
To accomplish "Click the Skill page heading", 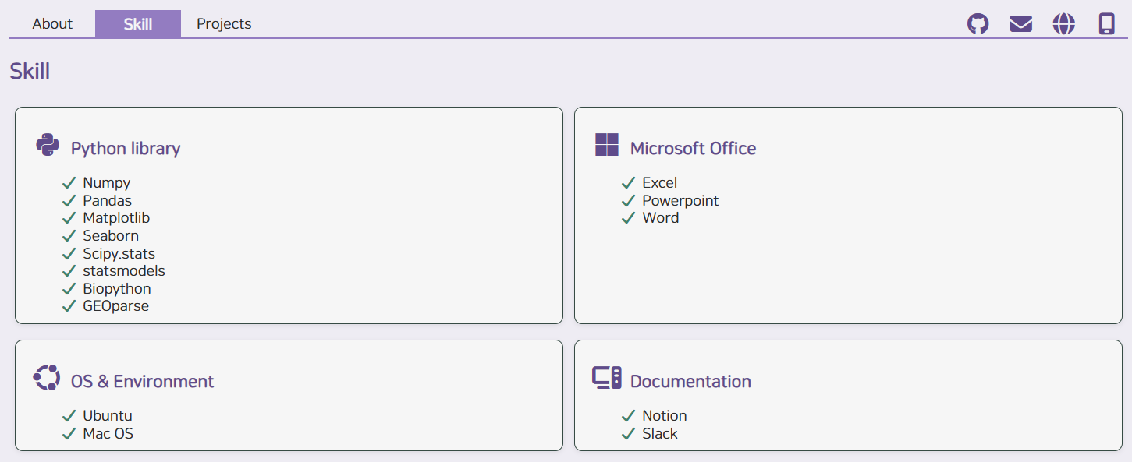I will [x=30, y=71].
